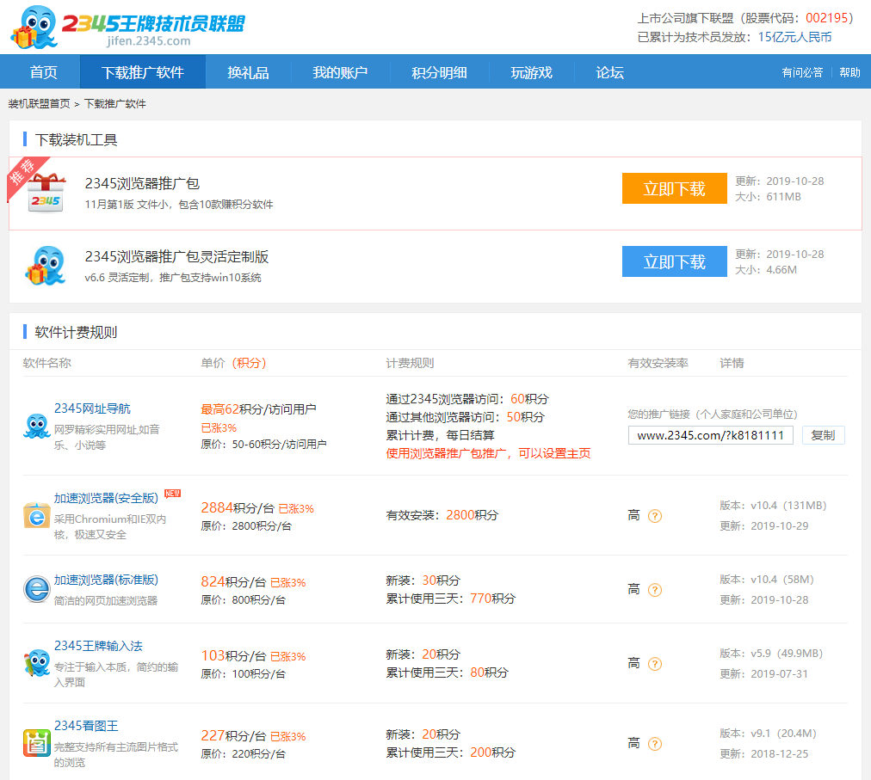Click the 2345浏览器推广包灵活定制版 title
The height and width of the screenshot is (780, 871).
(x=176, y=256)
